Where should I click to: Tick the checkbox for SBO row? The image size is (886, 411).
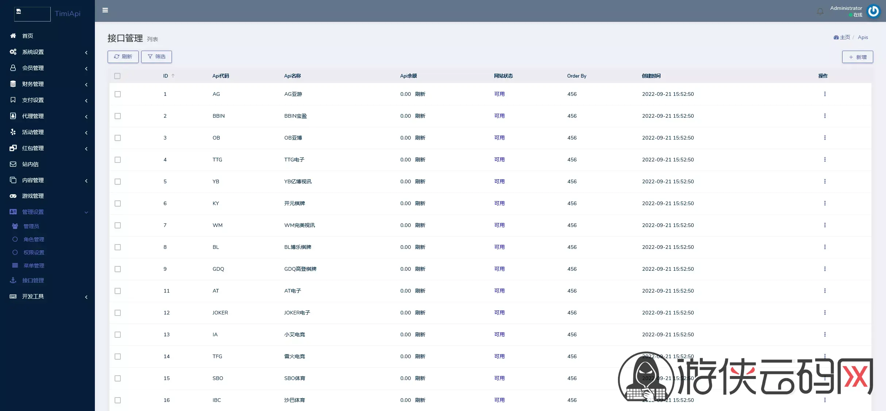(118, 378)
